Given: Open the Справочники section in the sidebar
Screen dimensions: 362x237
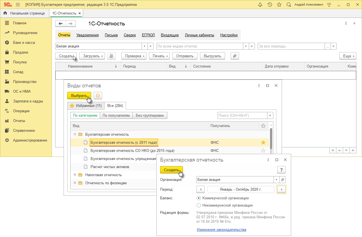Looking at the screenshot, I should (24, 130).
